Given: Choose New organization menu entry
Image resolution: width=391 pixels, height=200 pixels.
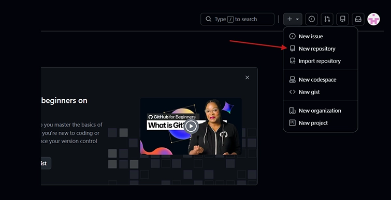Looking at the screenshot, I should click(x=321, y=111).
